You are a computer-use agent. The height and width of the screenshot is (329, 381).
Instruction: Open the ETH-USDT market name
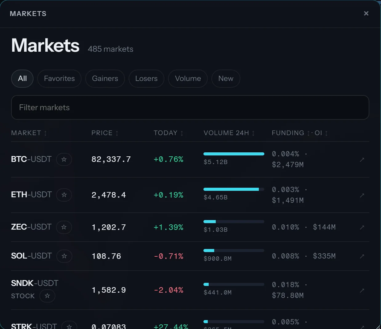click(31, 195)
